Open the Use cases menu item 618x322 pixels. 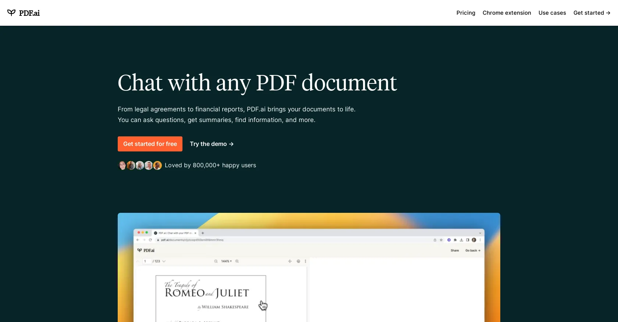click(552, 13)
